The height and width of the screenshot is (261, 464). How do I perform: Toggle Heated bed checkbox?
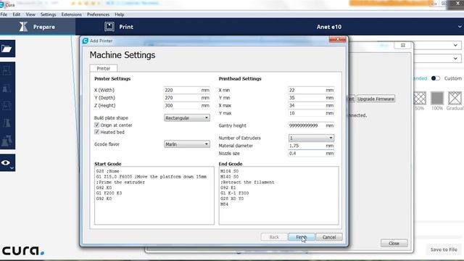click(x=96, y=132)
